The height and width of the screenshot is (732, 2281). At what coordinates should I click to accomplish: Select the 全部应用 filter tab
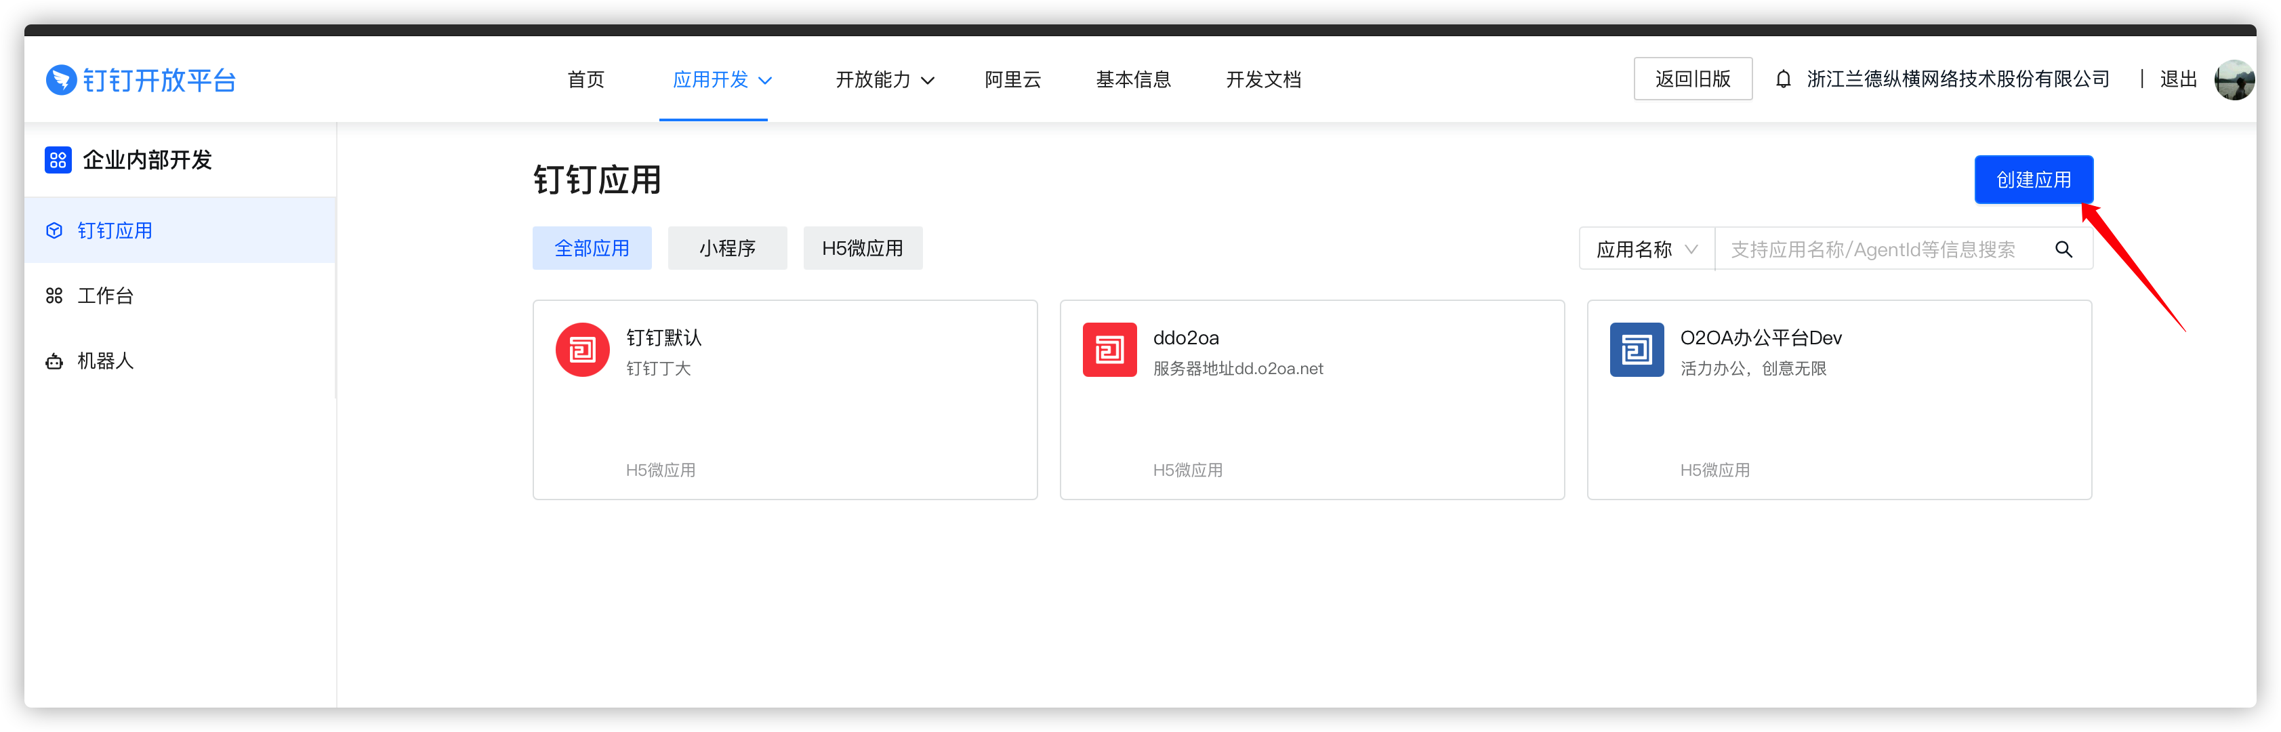pos(592,248)
